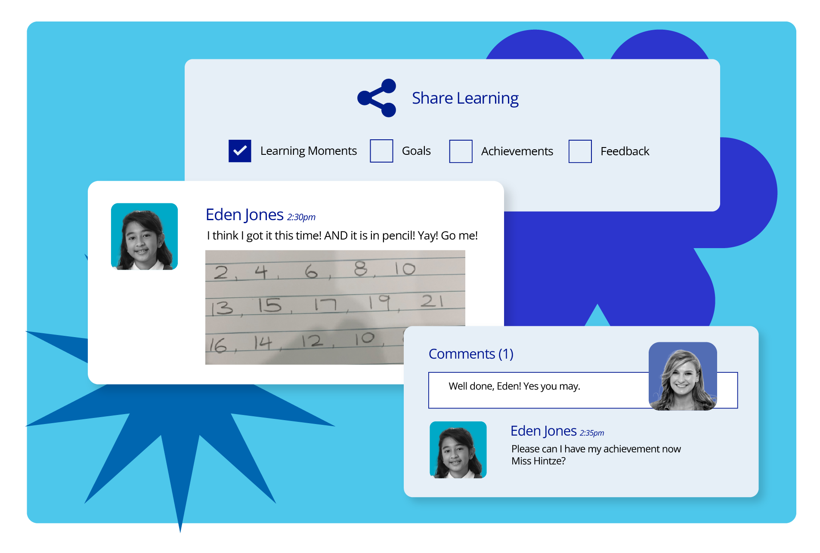The height and width of the screenshot is (553, 820).
Task: Click the 2:35pm comment timestamp
Action: tap(592, 433)
